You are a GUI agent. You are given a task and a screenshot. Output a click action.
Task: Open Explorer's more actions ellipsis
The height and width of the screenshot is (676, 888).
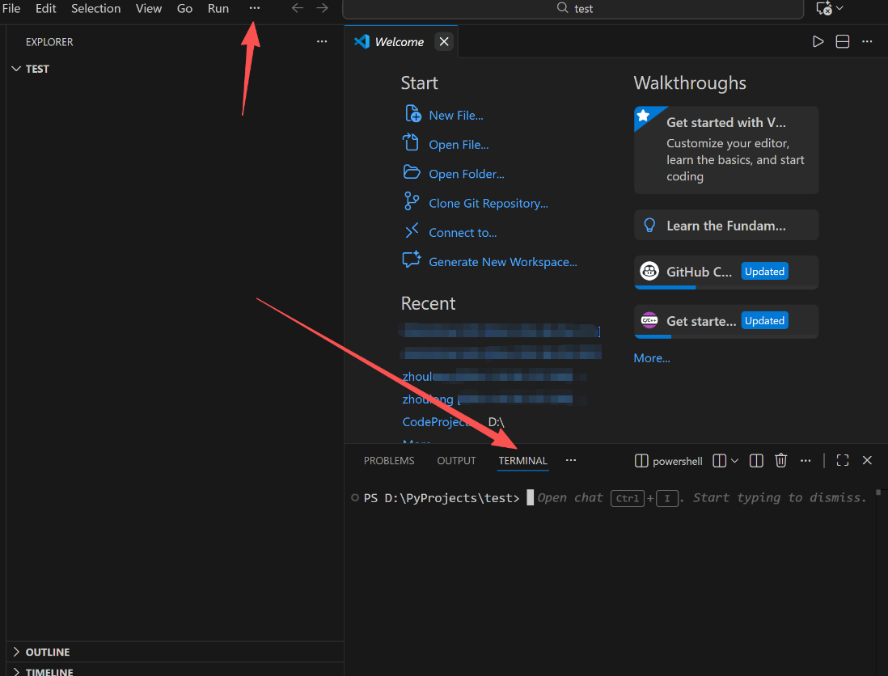tap(322, 41)
